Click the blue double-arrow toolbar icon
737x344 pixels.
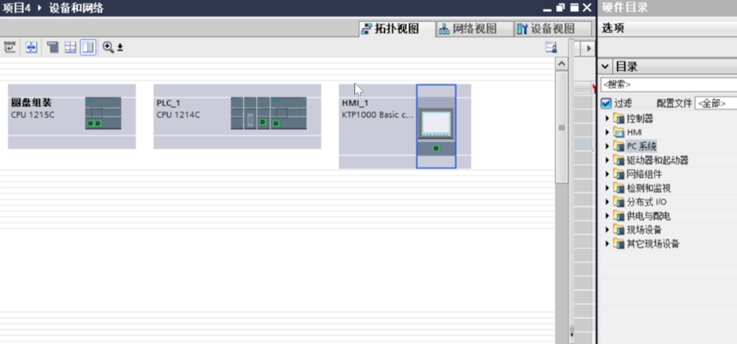coord(31,47)
